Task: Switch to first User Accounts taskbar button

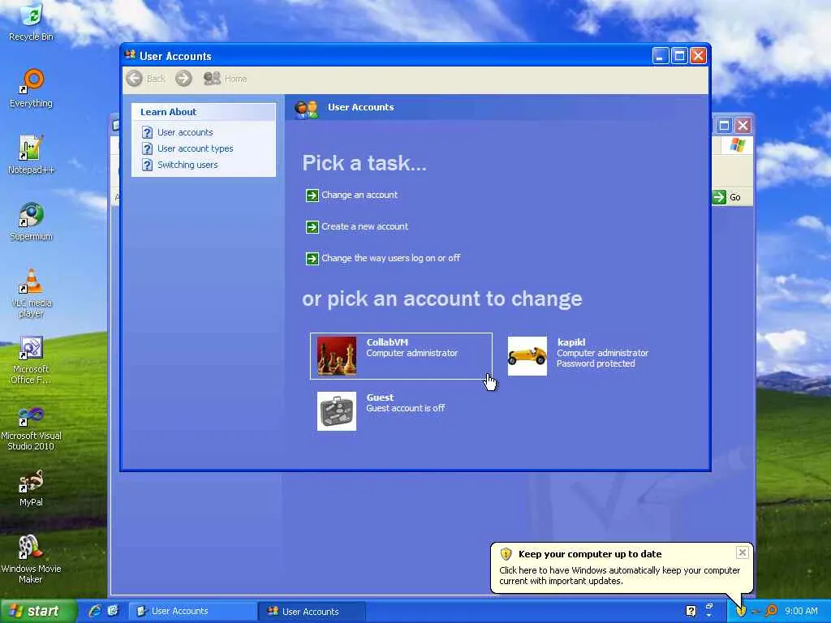Action: [193, 612]
